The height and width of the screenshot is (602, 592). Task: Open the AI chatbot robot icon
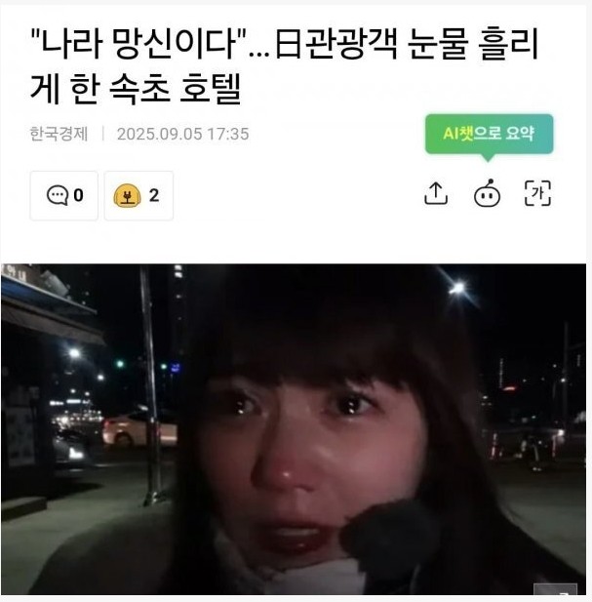(487, 193)
